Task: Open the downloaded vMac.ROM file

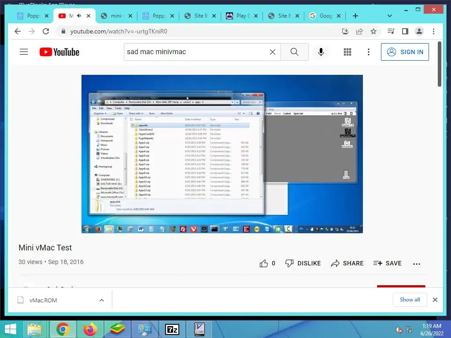Action: (43, 300)
